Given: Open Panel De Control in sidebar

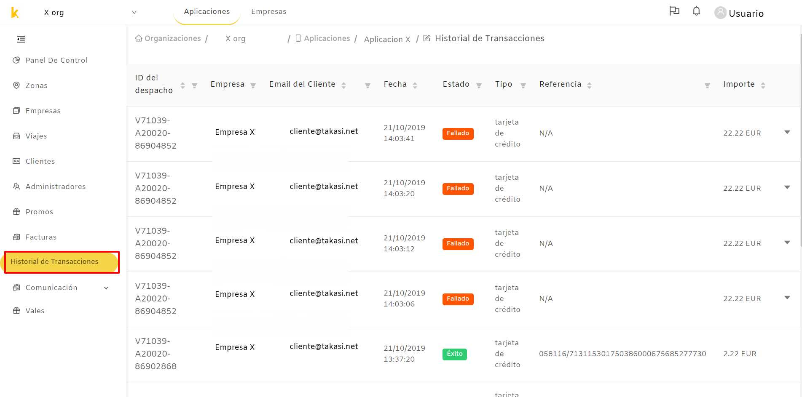Looking at the screenshot, I should [x=56, y=60].
